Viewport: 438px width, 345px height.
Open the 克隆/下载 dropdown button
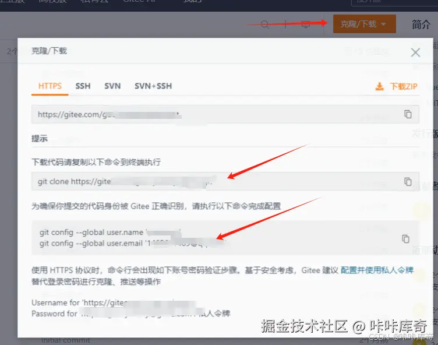364,24
